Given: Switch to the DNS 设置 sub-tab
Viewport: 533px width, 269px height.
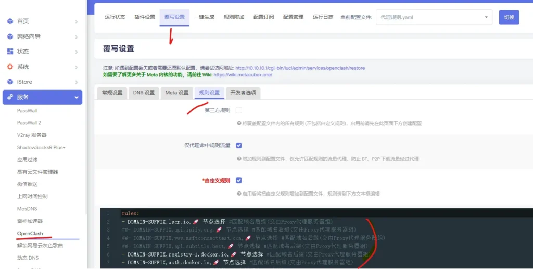Looking at the screenshot, I should (144, 93).
